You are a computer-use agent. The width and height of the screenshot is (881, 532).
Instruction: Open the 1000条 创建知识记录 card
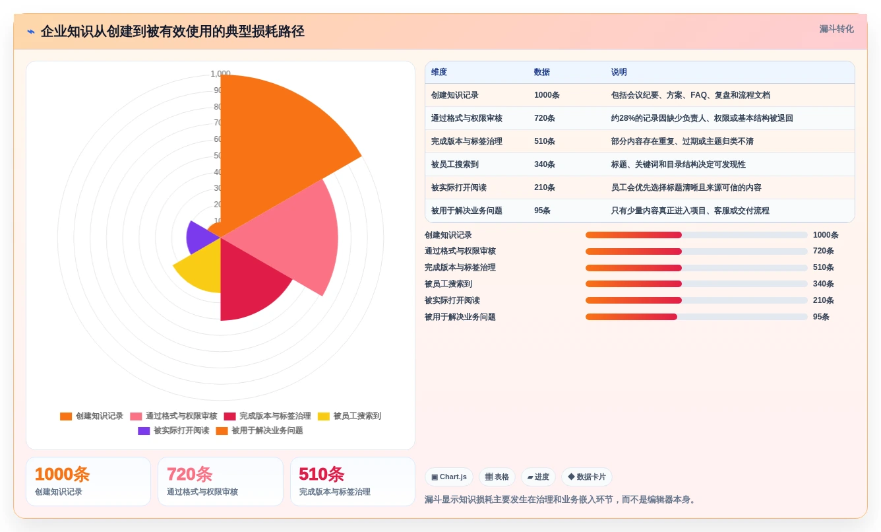88,481
